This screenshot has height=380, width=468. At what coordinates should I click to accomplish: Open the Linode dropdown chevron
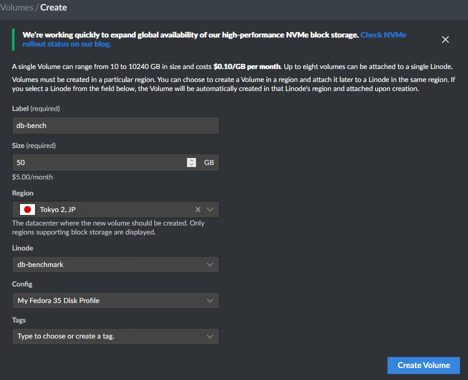pyautogui.click(x=210, y=264)
